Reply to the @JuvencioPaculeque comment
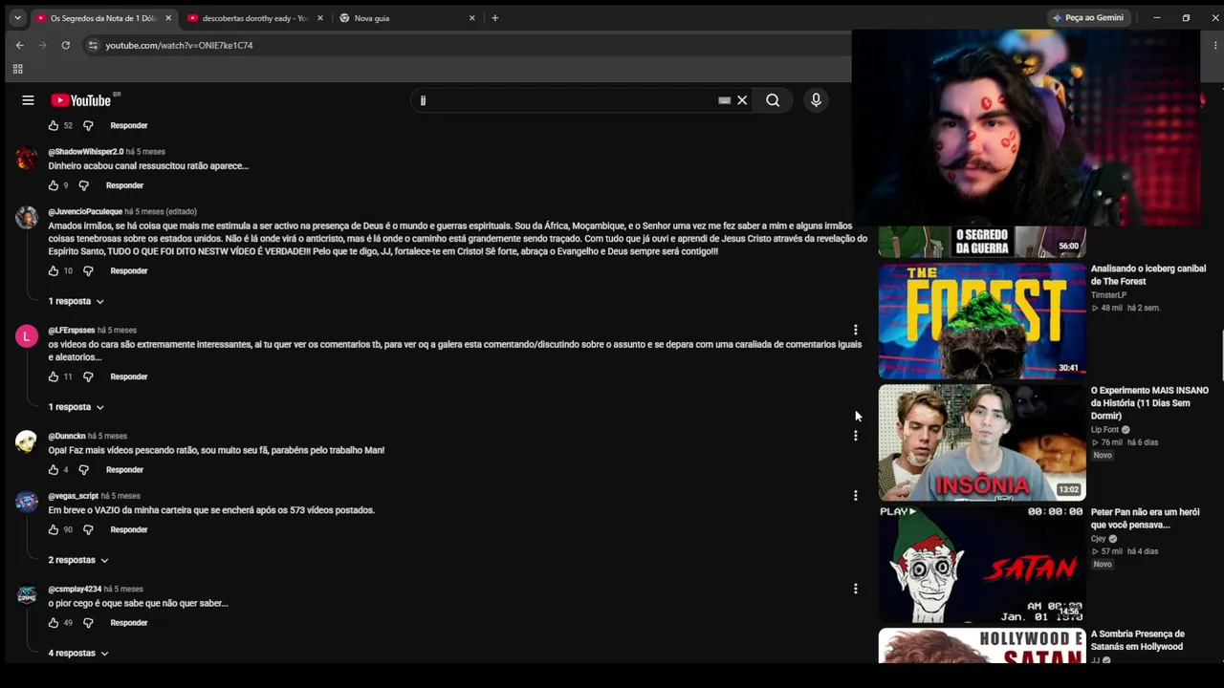The width and height of the screenshot is (1224, 688). click(129, 271)
